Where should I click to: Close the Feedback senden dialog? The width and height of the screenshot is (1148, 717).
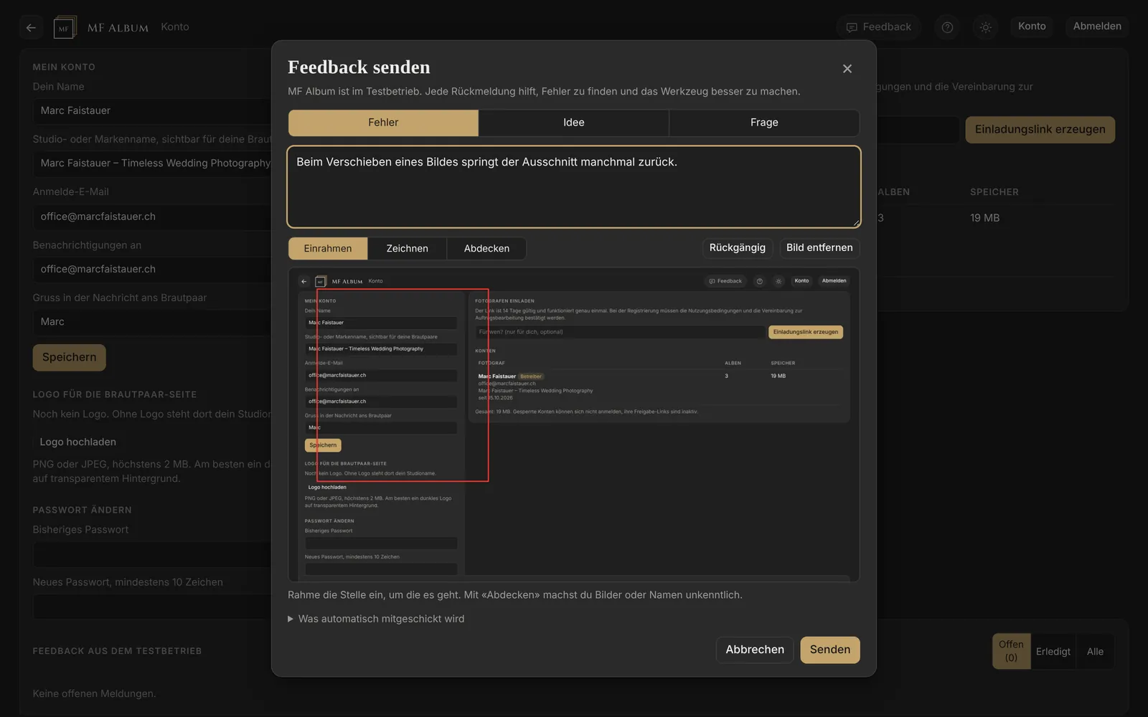[x=847, y=69]
